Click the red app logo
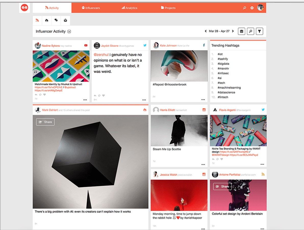Screen dimensions: 304x230 [24, 8]
